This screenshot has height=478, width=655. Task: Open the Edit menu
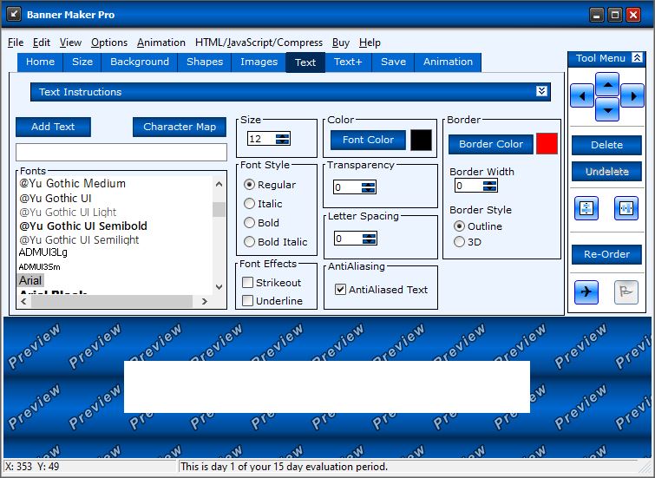(42, 43)
